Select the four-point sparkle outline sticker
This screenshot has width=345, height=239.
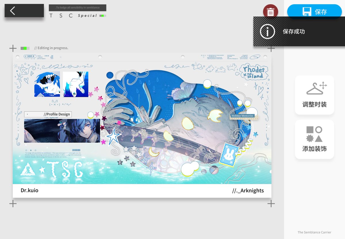tap(152, 169)
